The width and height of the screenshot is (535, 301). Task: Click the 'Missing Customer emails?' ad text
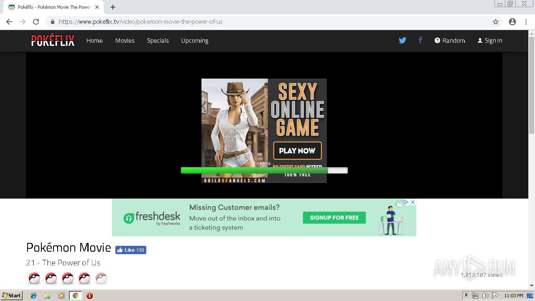(234, 207)
